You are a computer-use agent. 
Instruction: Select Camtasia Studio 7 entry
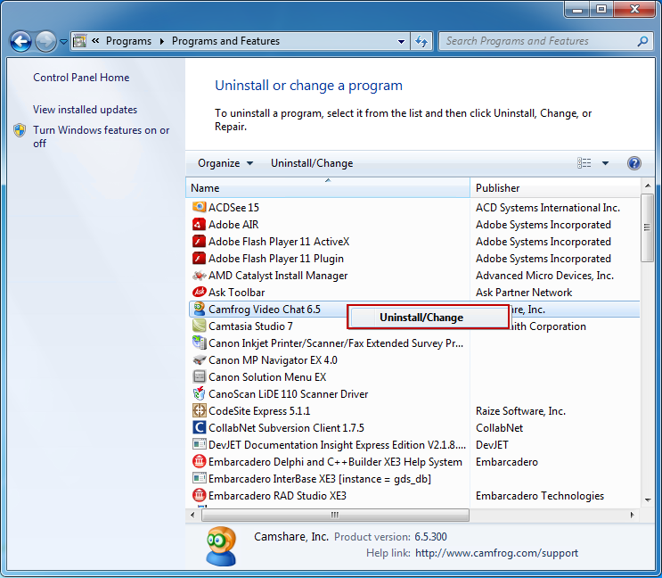pyautogui.click(x=250, y=326)
